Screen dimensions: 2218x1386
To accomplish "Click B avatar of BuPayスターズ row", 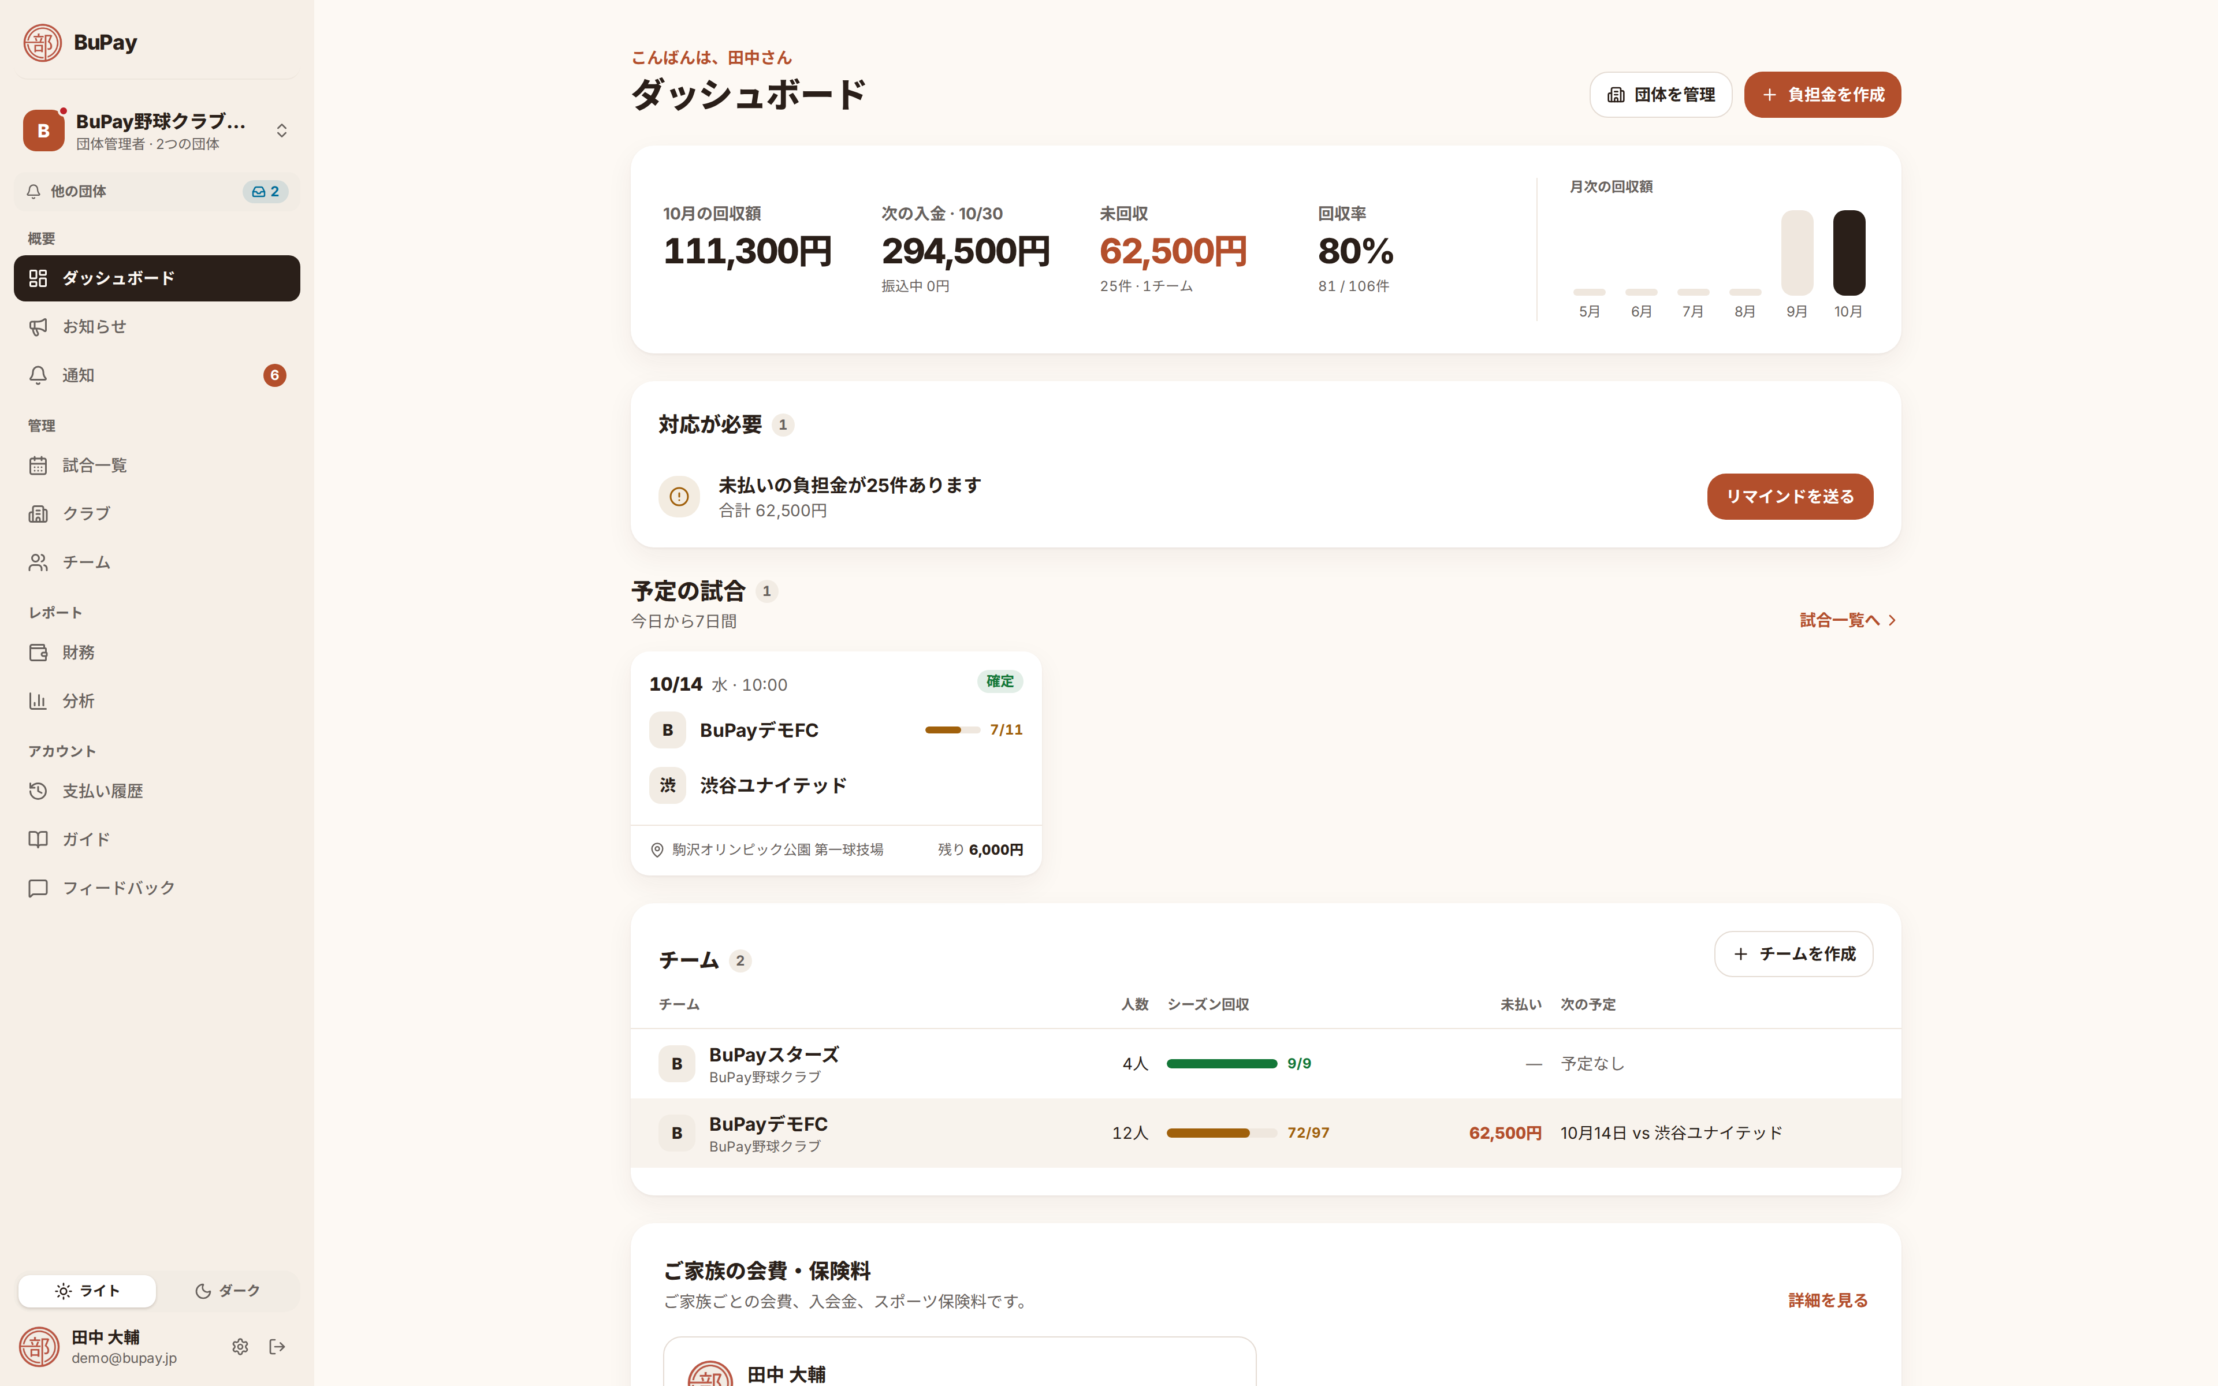I will click(x=676, y=1063).
